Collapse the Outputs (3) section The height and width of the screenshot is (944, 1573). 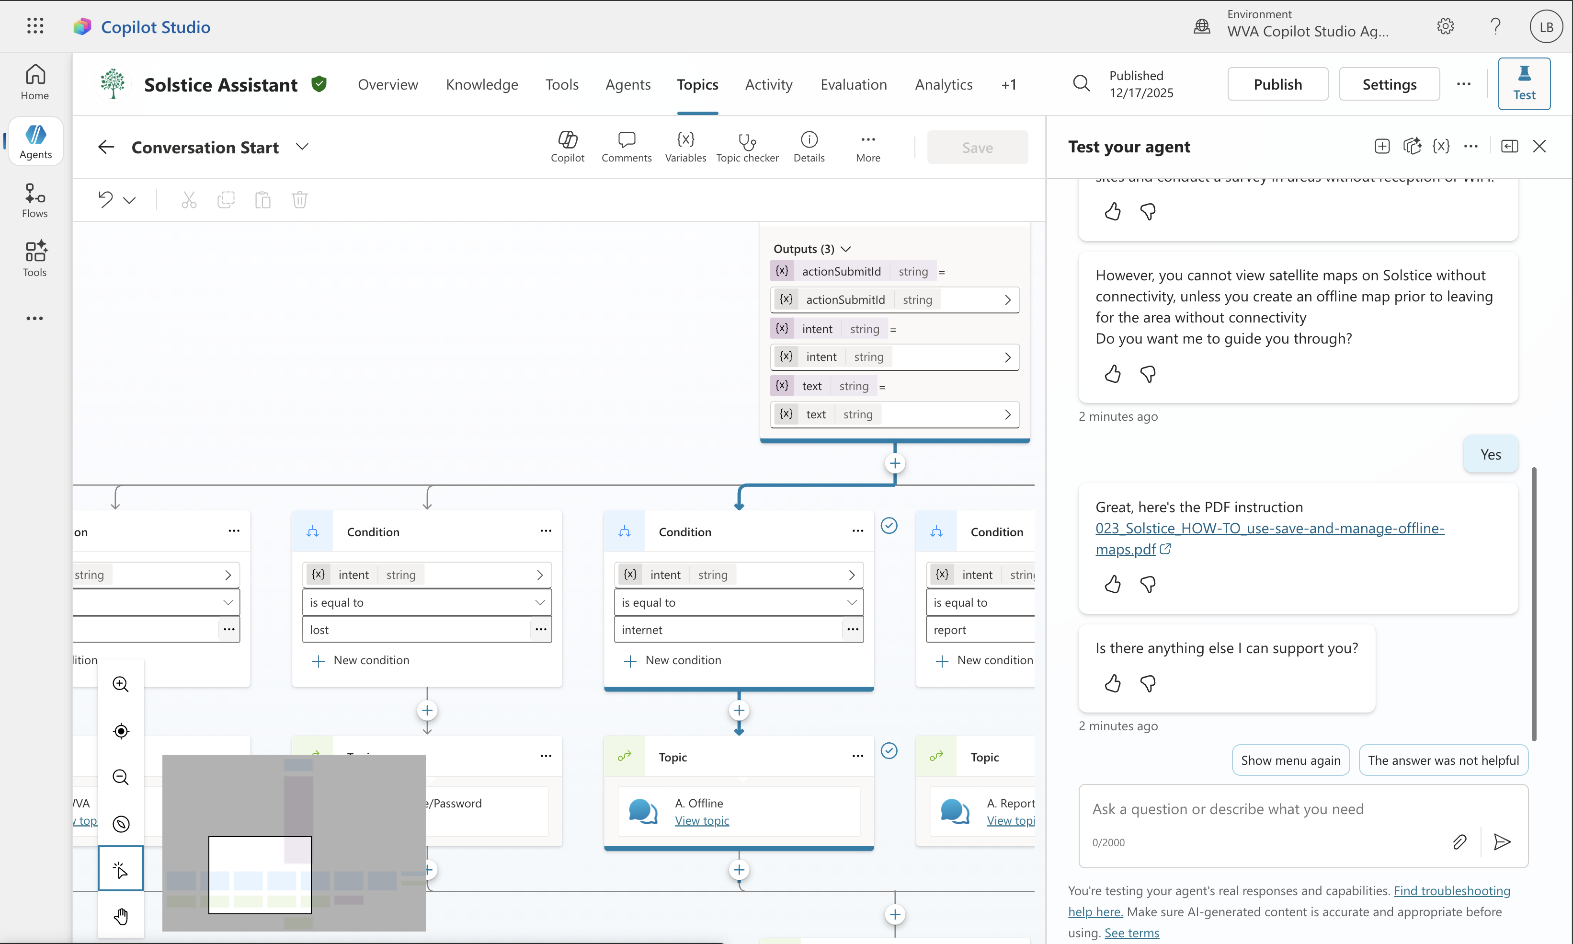click(x=845, y=249)
